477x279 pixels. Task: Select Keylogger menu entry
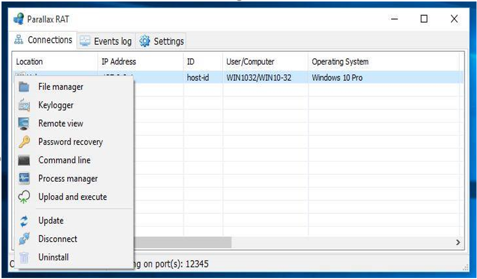point(74,105)
